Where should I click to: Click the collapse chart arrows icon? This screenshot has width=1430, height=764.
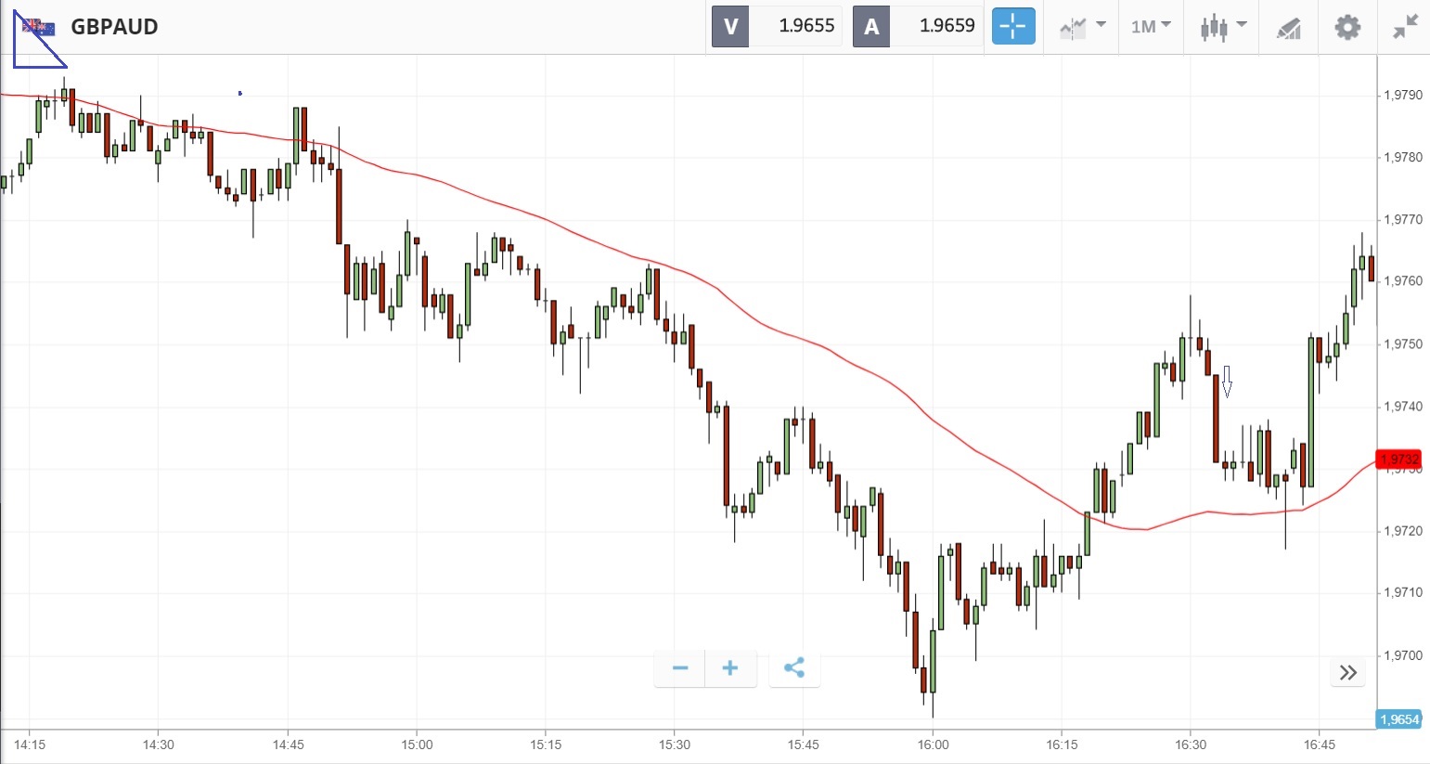point(1406,27)
